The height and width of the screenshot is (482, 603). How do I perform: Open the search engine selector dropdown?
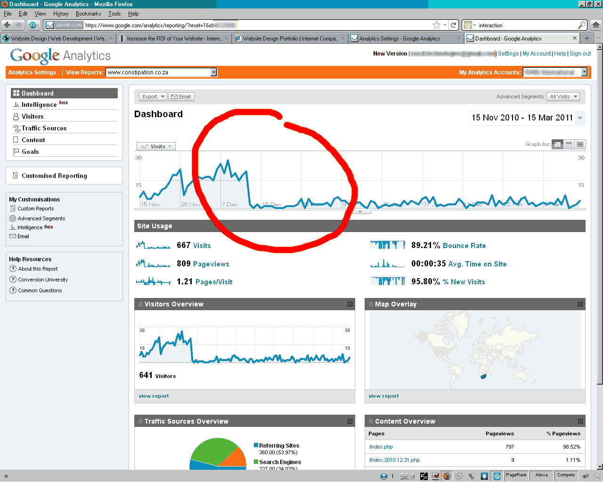(x=470, y=25)
